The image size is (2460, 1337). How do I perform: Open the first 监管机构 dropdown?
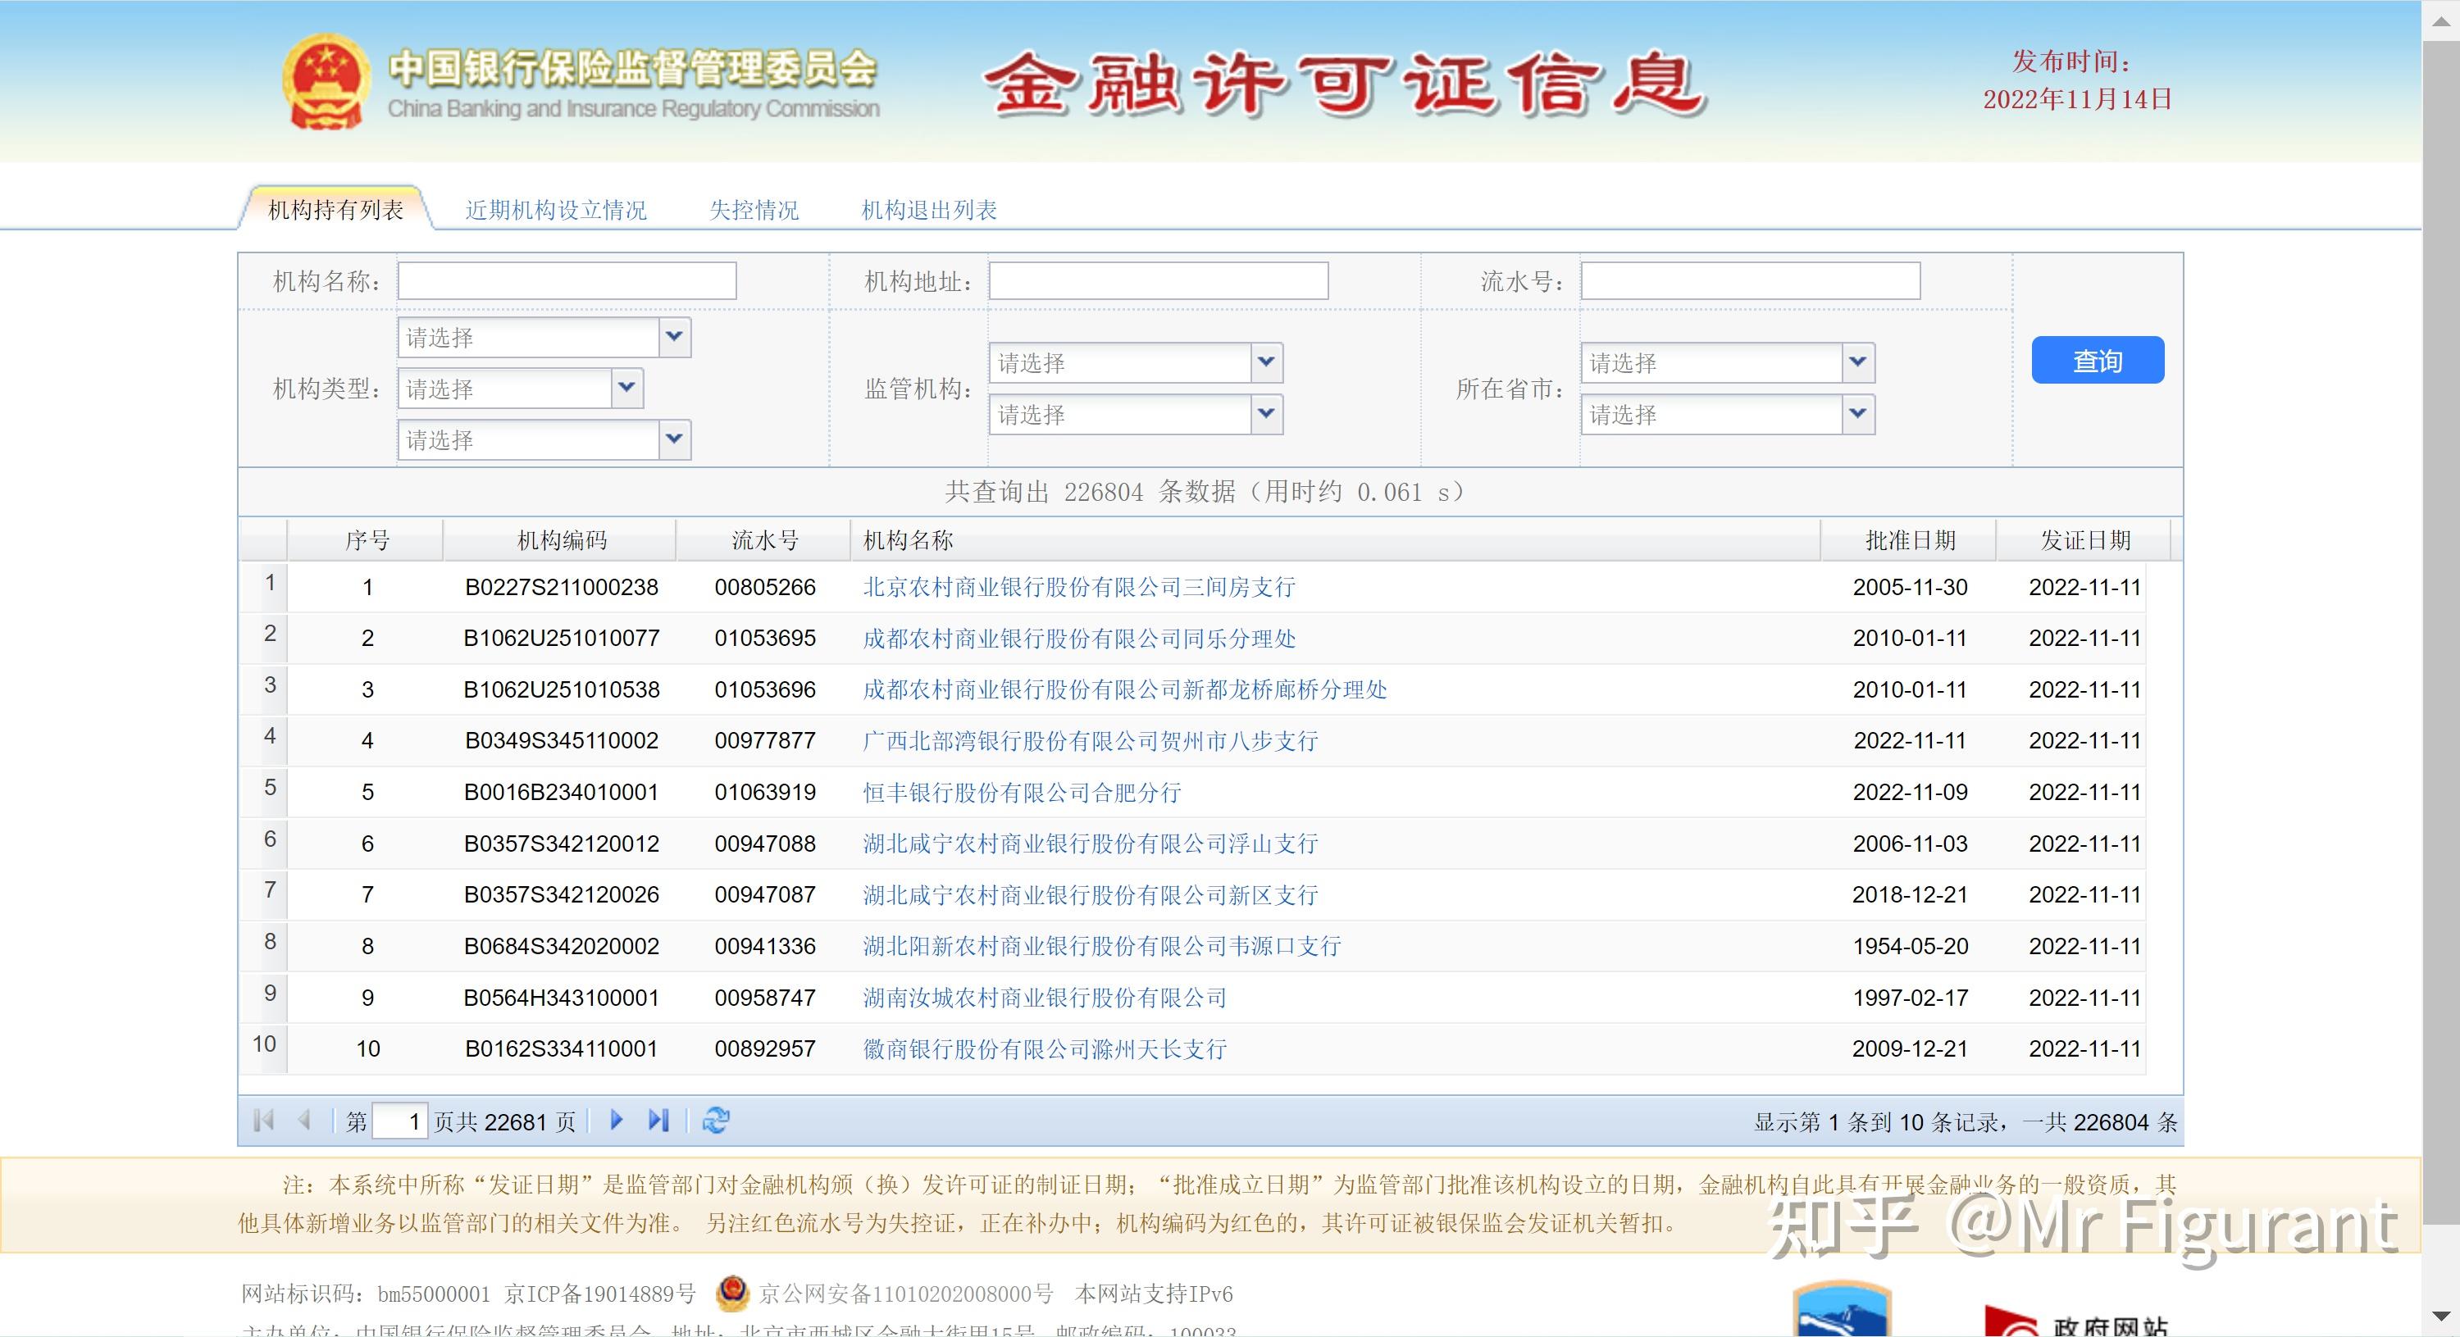coord(1266,363)
